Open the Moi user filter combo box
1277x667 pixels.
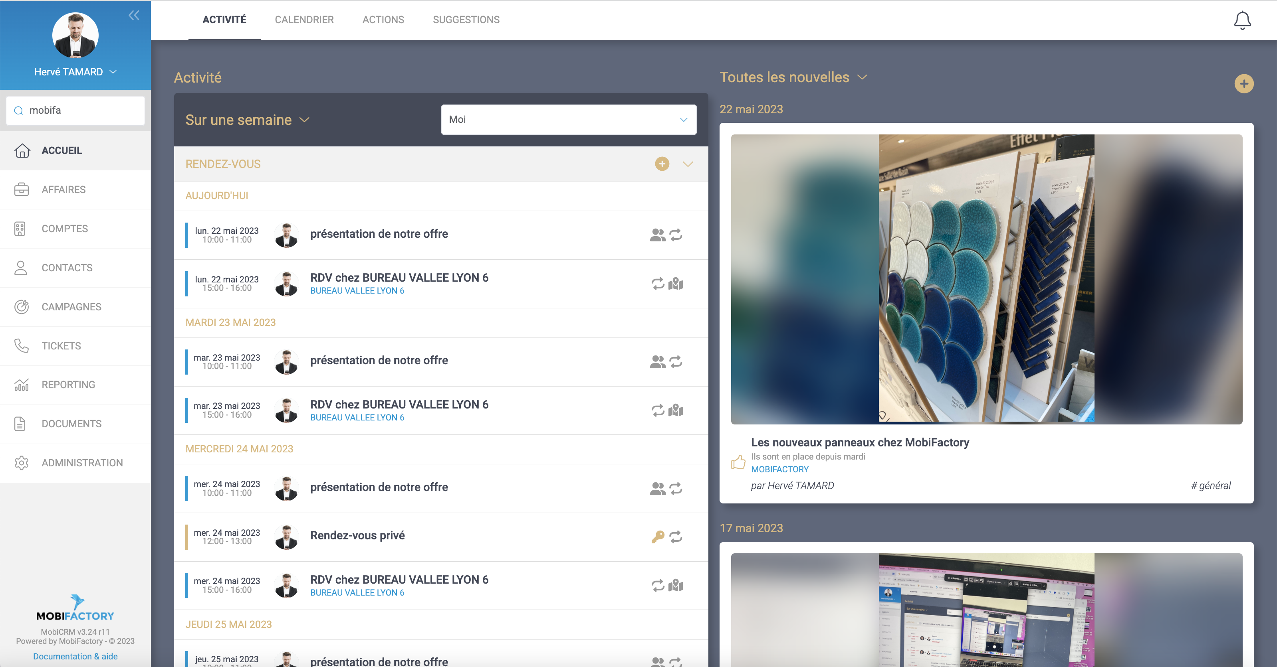(568, 119)
